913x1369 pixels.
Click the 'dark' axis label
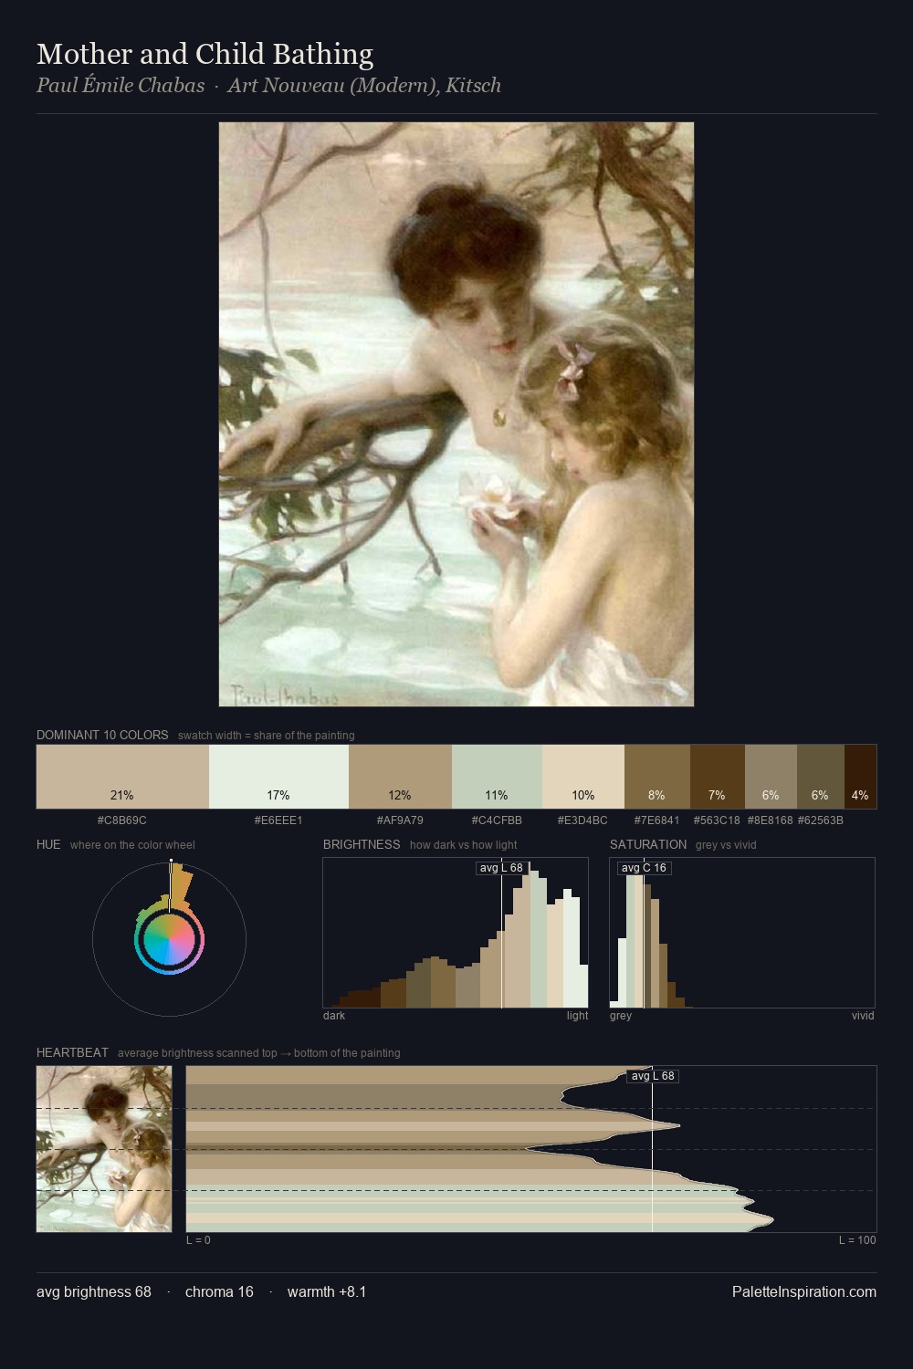334,1016
